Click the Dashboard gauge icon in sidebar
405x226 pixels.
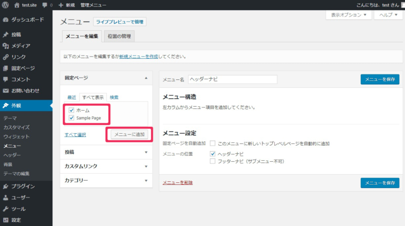pyautogui.click(x=5, y=20)
